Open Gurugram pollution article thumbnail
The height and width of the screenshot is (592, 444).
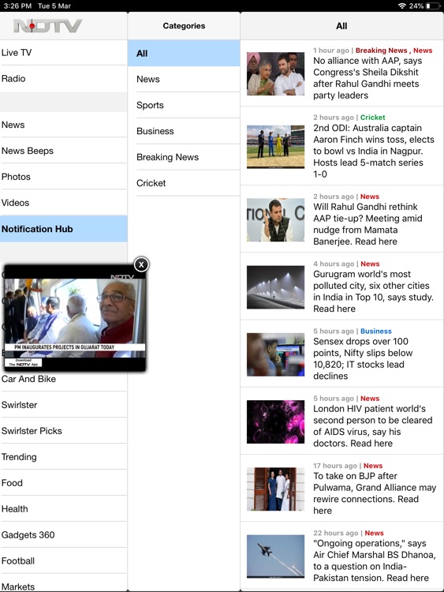[275, 287]
